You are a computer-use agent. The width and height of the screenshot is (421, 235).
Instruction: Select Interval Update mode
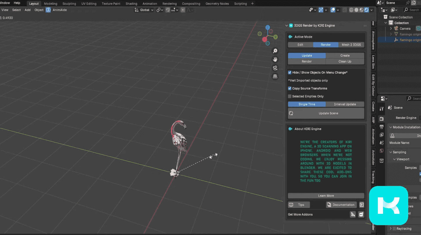pyautogui.click(x=345, y=104)
